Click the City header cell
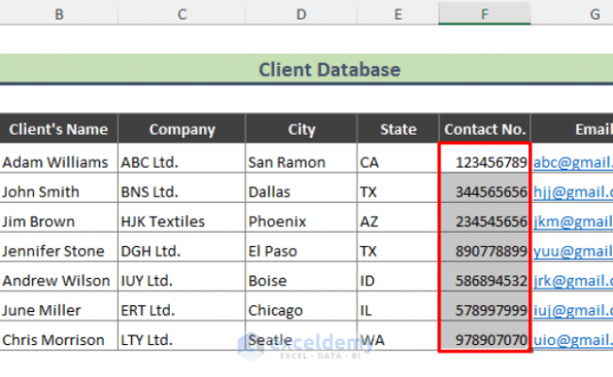613x377 pixels. pyautogui.click(x=301, y=129)
